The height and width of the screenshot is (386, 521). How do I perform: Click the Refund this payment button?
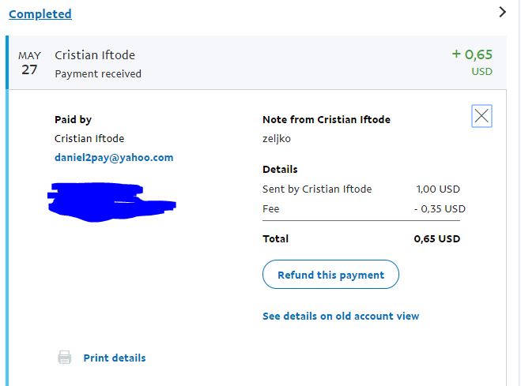[330, 275]
